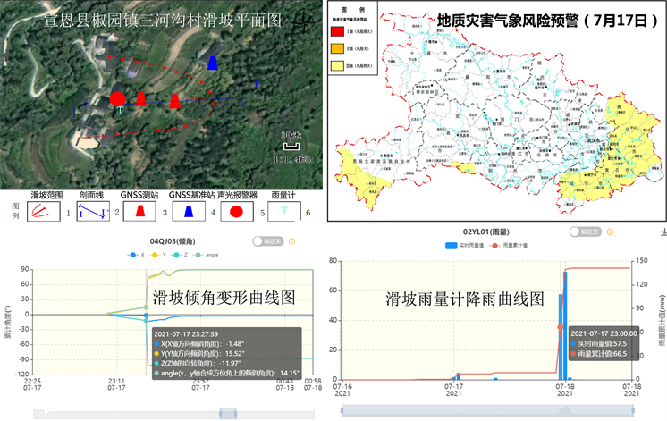Click the blue GNSS base station marker on map
The width and height of the screenshot is (667, 421).
pos(213,63)
